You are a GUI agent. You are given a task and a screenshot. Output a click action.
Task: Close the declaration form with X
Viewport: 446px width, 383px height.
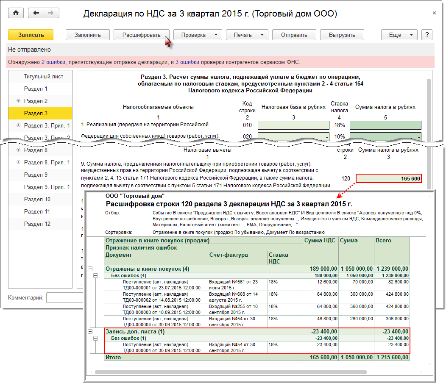point(434,13)
